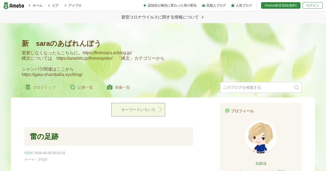Open ピグ in the top navigation
This screenshot has width=326, height=171.
[55, 5]
